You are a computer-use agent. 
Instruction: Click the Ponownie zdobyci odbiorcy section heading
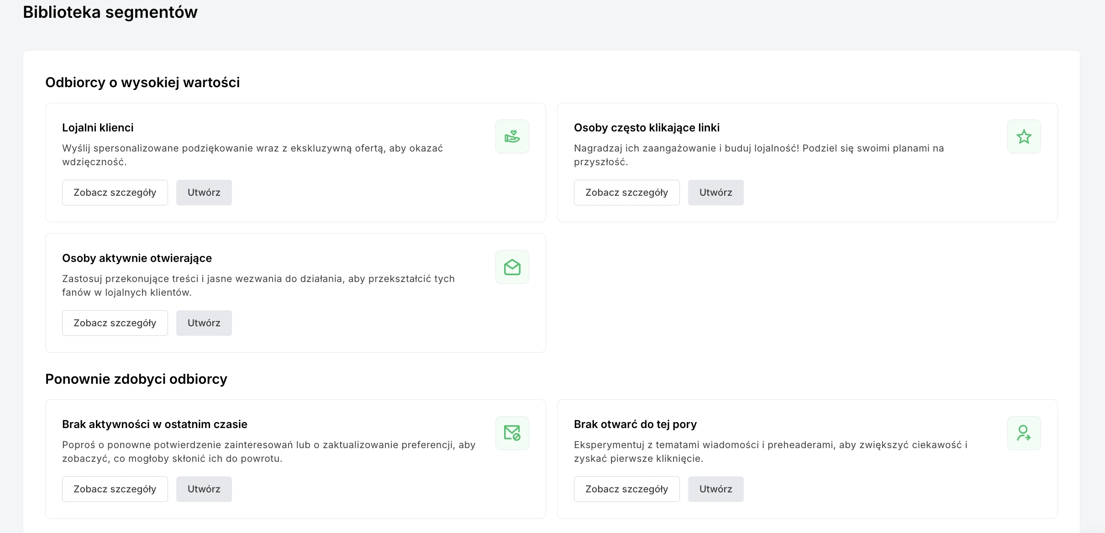pyautogui.click(x=136, y=379)
